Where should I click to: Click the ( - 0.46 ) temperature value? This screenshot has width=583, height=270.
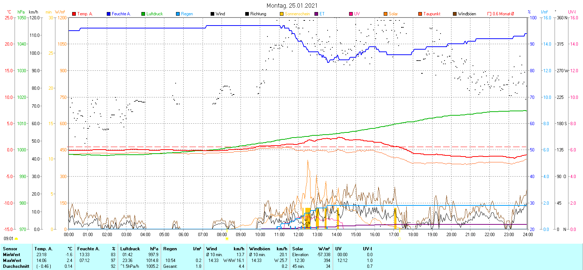coord(43,266)
